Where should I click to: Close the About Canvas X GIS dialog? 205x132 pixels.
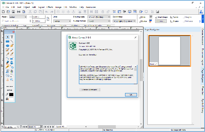(x=135, y=37)
